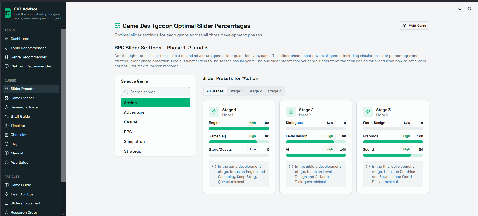The image size is (478, 216).
Task: Click the "Slider Presets for Action" heading
Action: (x=231, y=78)
